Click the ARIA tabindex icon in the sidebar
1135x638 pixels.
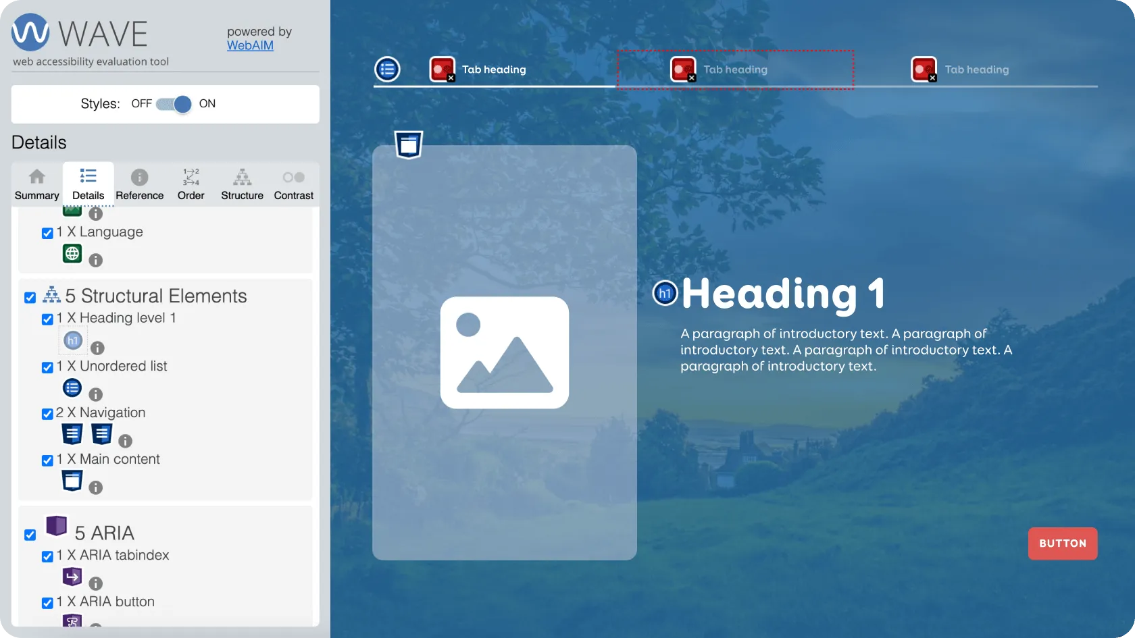point(72,577)
